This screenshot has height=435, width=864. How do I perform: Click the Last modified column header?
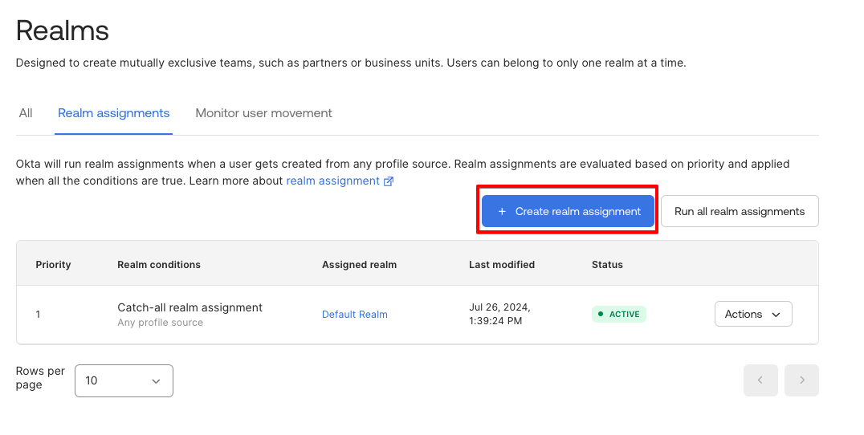pyautogui.click(x=502, y=264)
